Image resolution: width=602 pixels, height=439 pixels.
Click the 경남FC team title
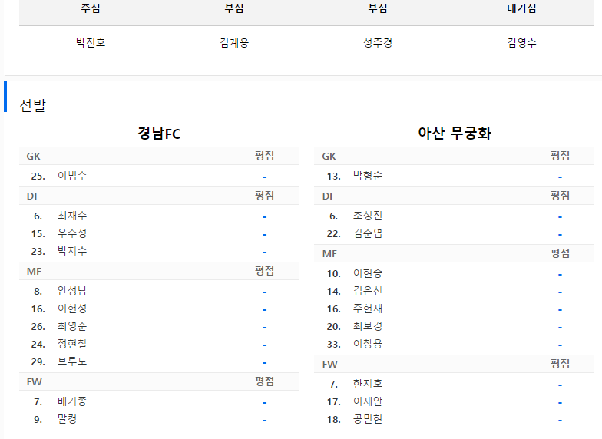(159, 134)
